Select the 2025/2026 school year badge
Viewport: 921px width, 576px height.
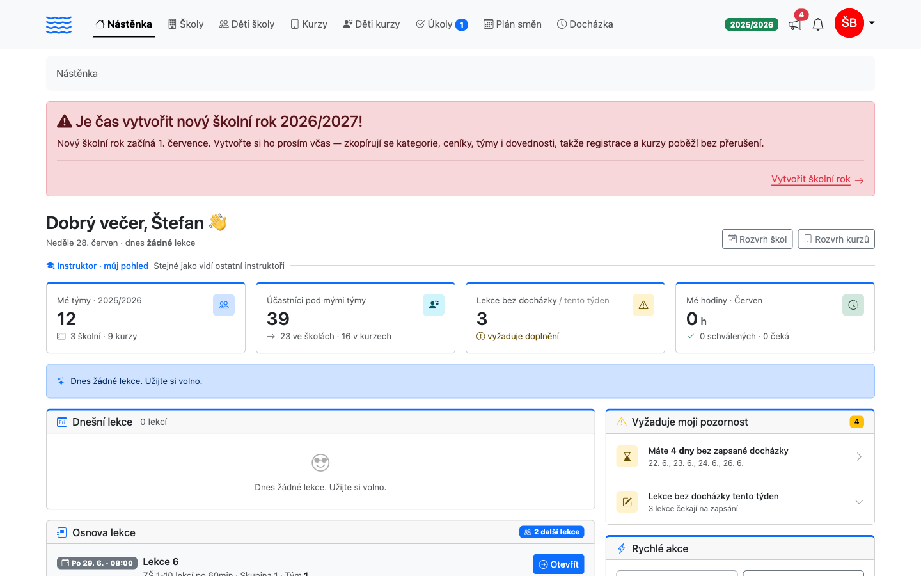pyautogui.click(x=752, y=24)
